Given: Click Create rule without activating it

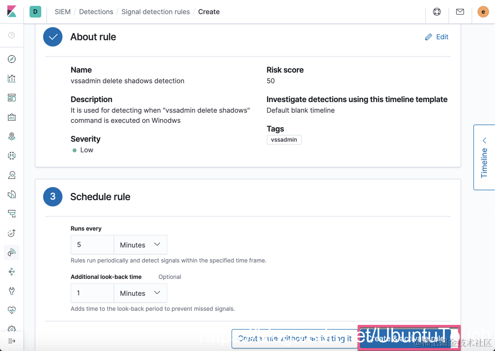Looking at the screenshot, I should (x=294, y=339).
